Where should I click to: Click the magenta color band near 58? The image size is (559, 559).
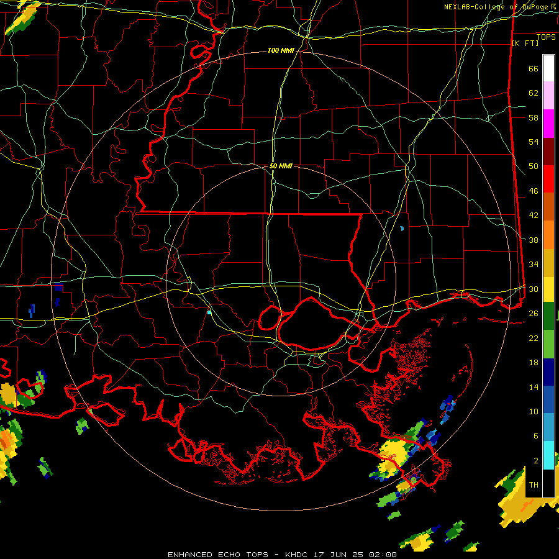tap(548, 124)
